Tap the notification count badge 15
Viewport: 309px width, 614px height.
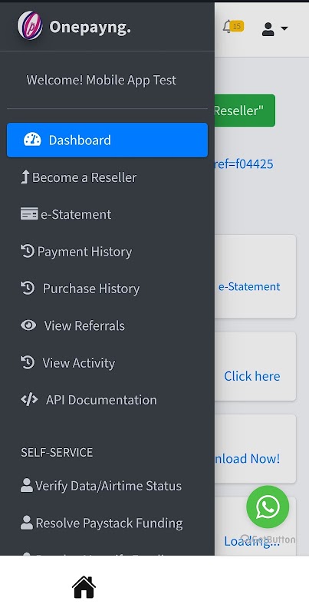(237, 26)
